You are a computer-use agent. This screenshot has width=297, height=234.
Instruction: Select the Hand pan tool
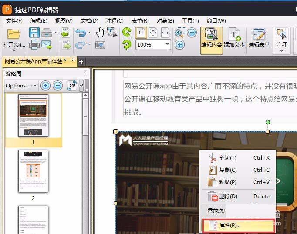100,32
